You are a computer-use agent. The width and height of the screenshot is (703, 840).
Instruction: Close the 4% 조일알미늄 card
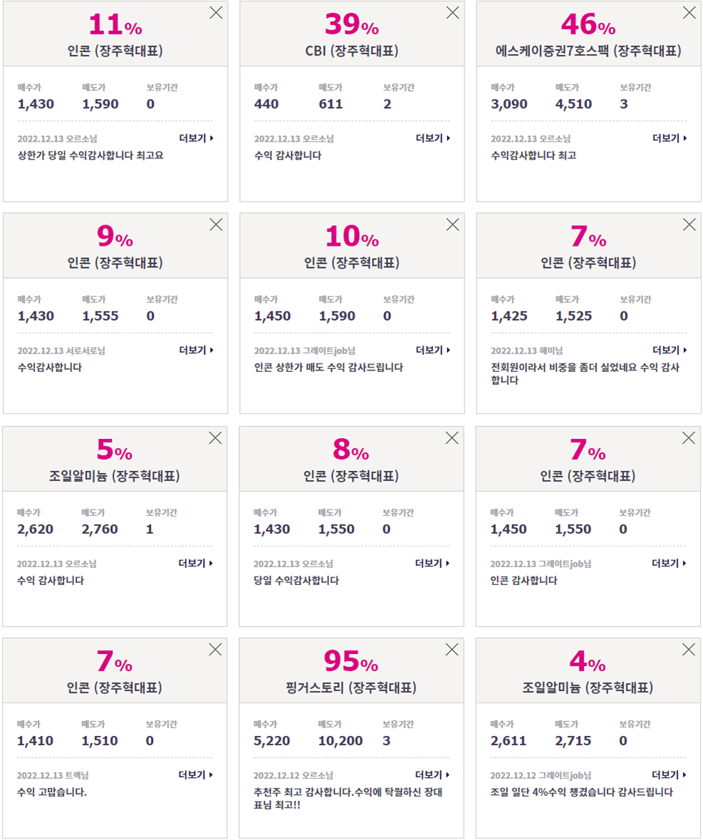coord(689,650)
